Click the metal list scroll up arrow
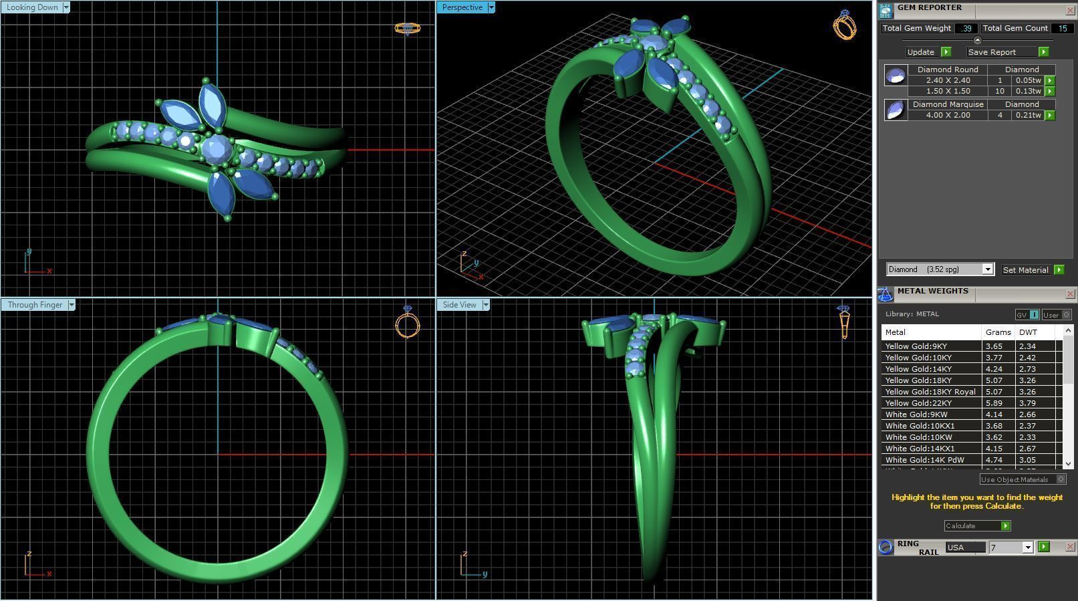 pos(1068,330)
